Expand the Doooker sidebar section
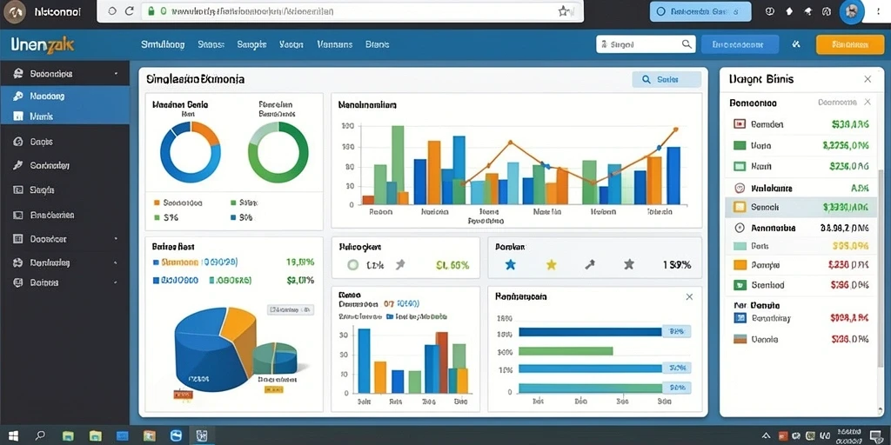Viewport: 891px width, 445px height. point(64,239)
